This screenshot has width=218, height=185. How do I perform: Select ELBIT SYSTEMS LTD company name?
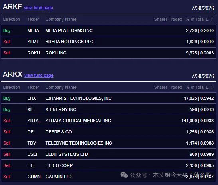(x=67, y=154)
